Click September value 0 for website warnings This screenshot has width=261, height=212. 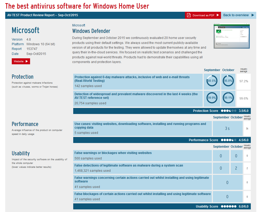click(x=221, y=156)
